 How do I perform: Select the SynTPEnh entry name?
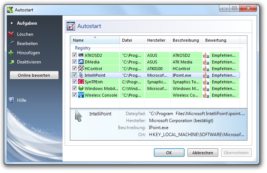pyautogui.click(x=94, y=82)
